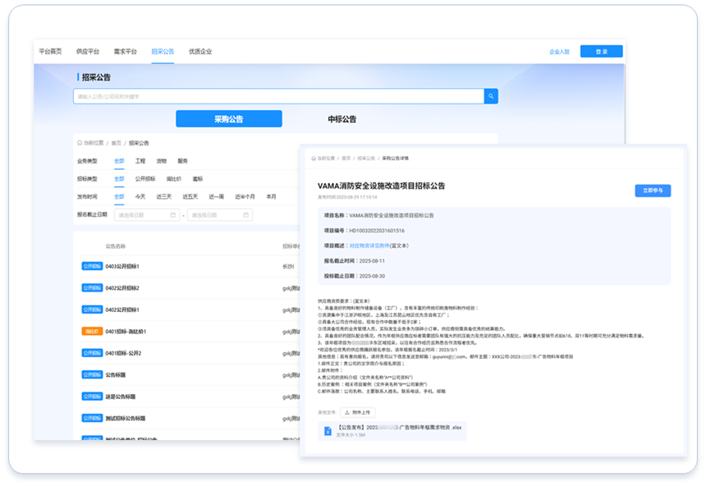
Task: Click the project number HD10032022031601516
Action: point(377,231)
